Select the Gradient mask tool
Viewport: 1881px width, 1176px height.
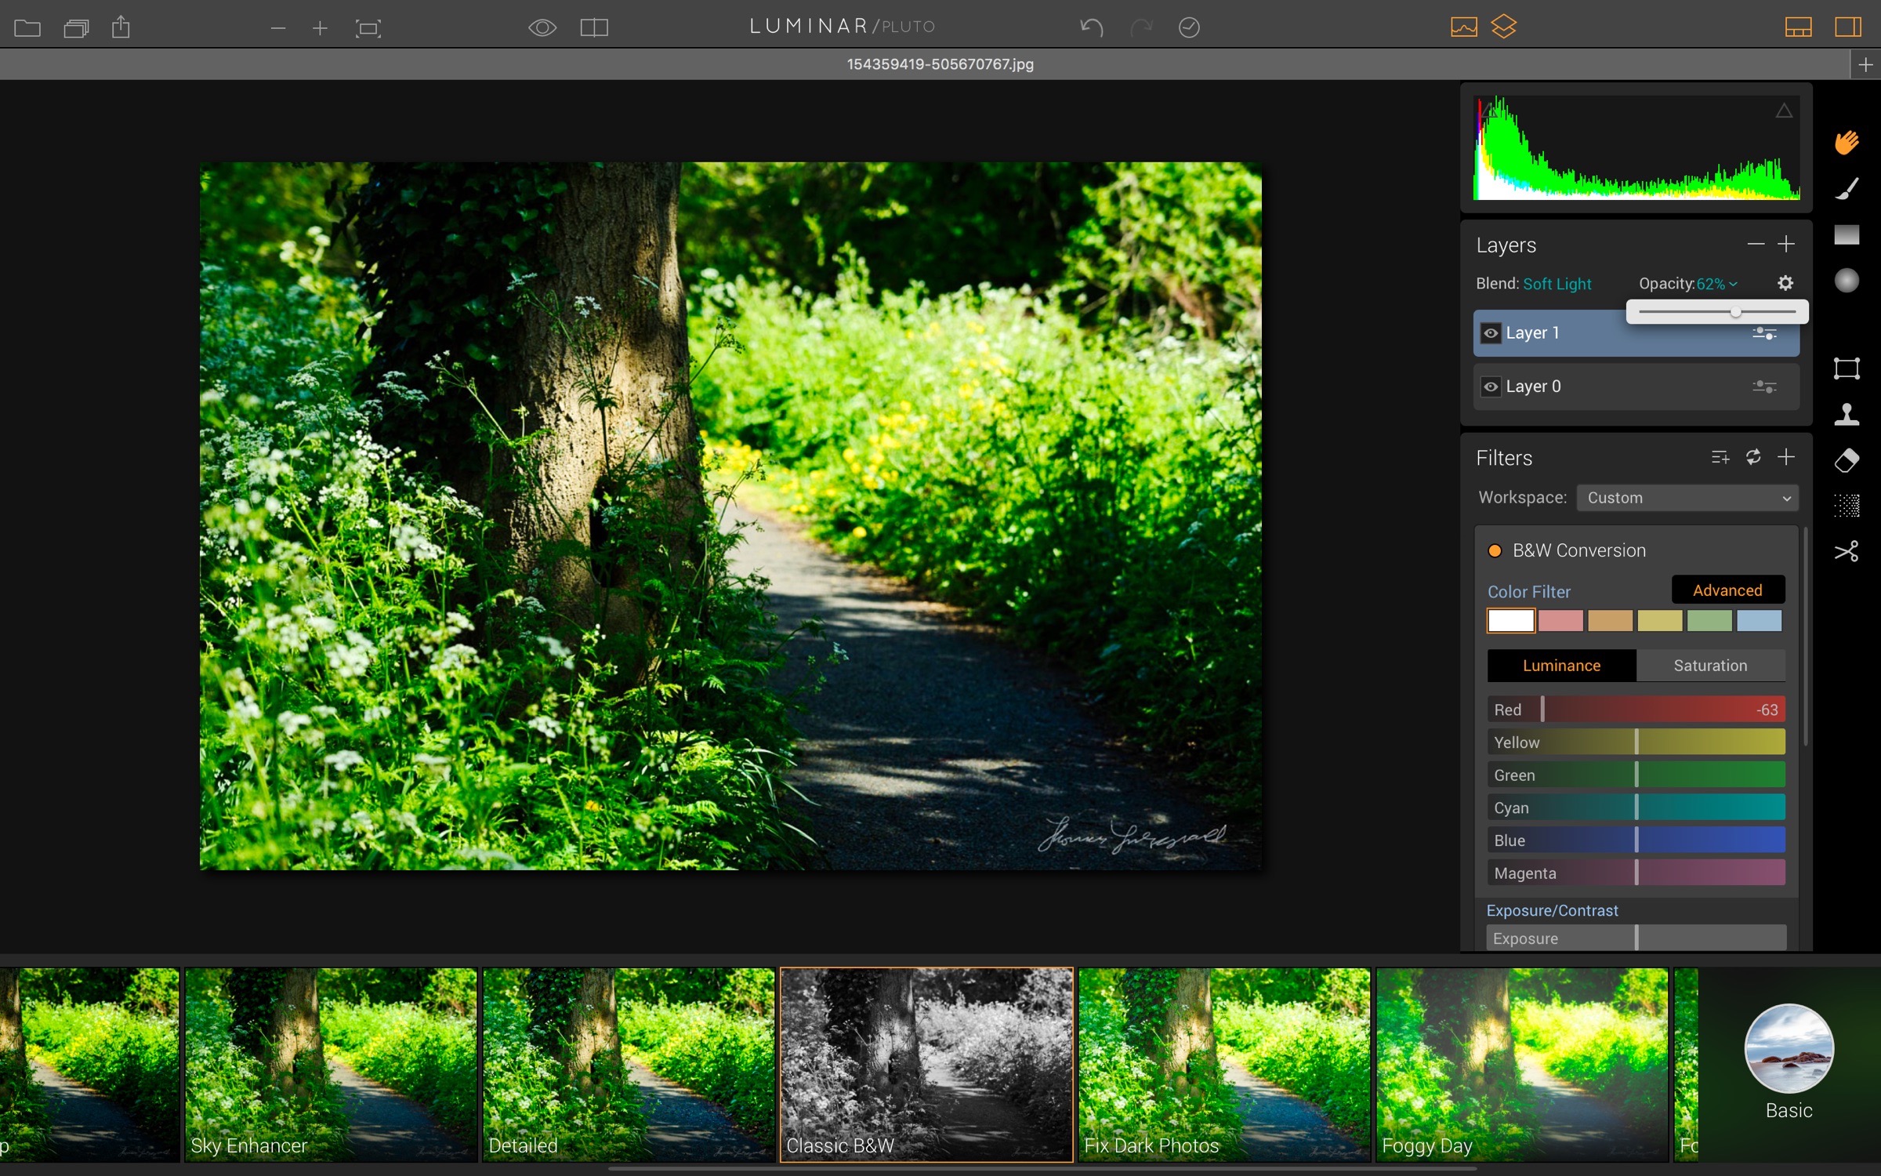(1847, 235)
